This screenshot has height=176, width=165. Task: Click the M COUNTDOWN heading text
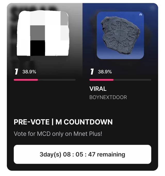84,122
